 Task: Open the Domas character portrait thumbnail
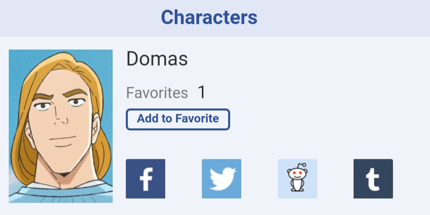(61, 126)
